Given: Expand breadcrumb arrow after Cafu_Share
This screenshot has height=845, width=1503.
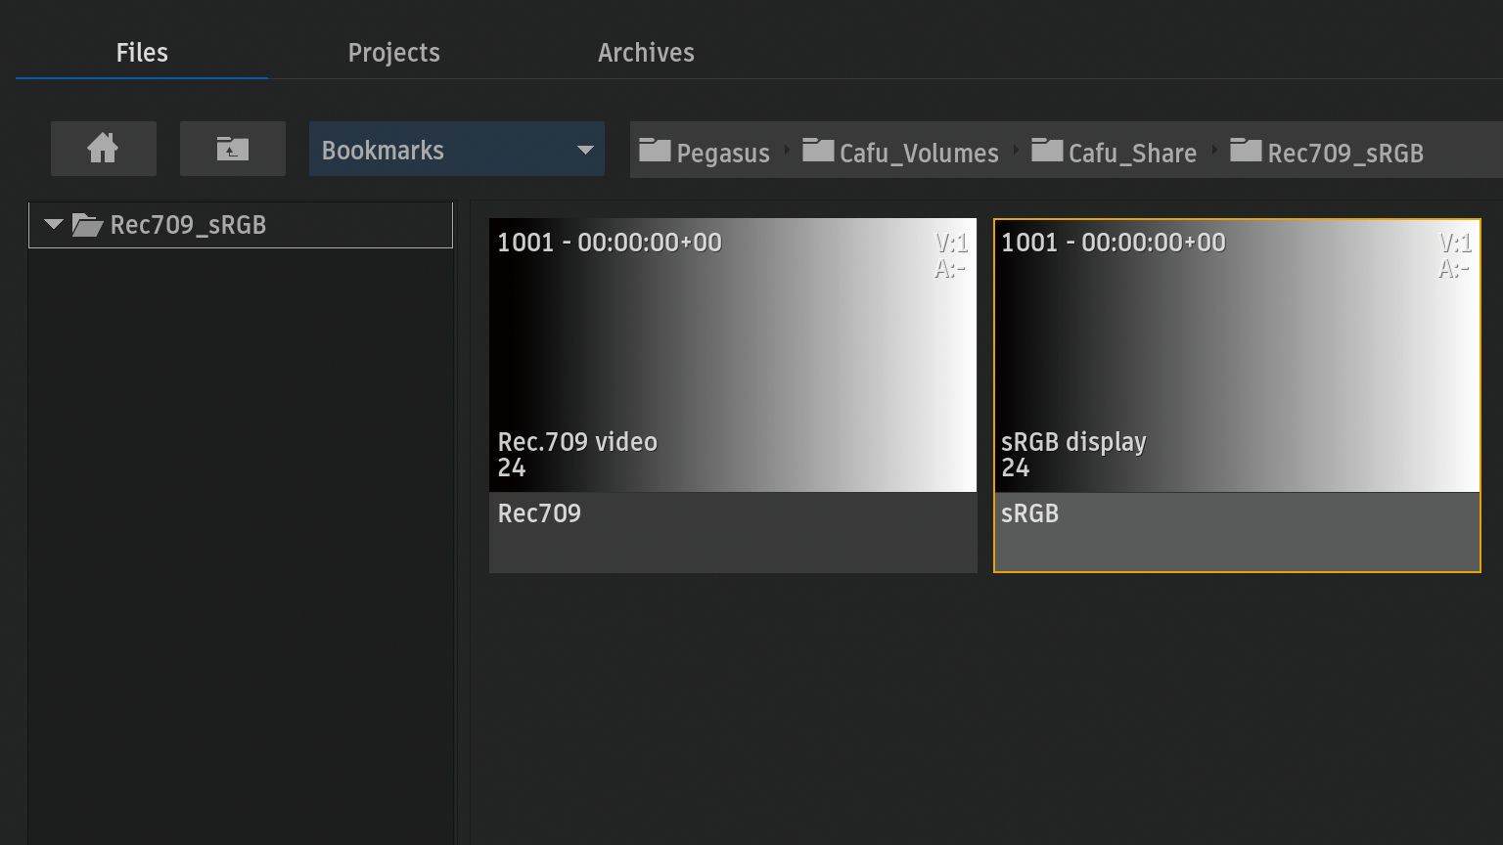Looking at the screenshot, I should pos(1214,150).
